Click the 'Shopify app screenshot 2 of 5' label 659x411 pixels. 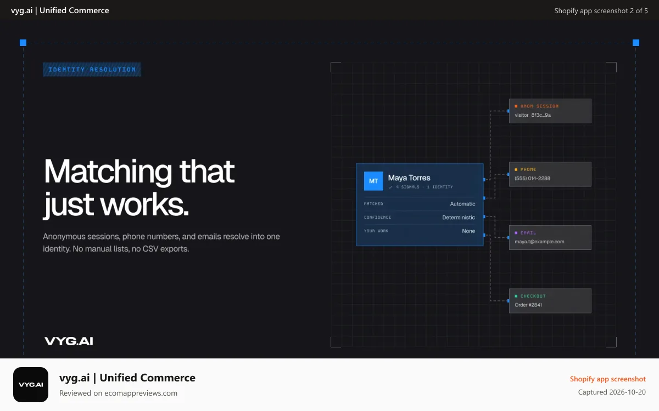click(601, 10)
